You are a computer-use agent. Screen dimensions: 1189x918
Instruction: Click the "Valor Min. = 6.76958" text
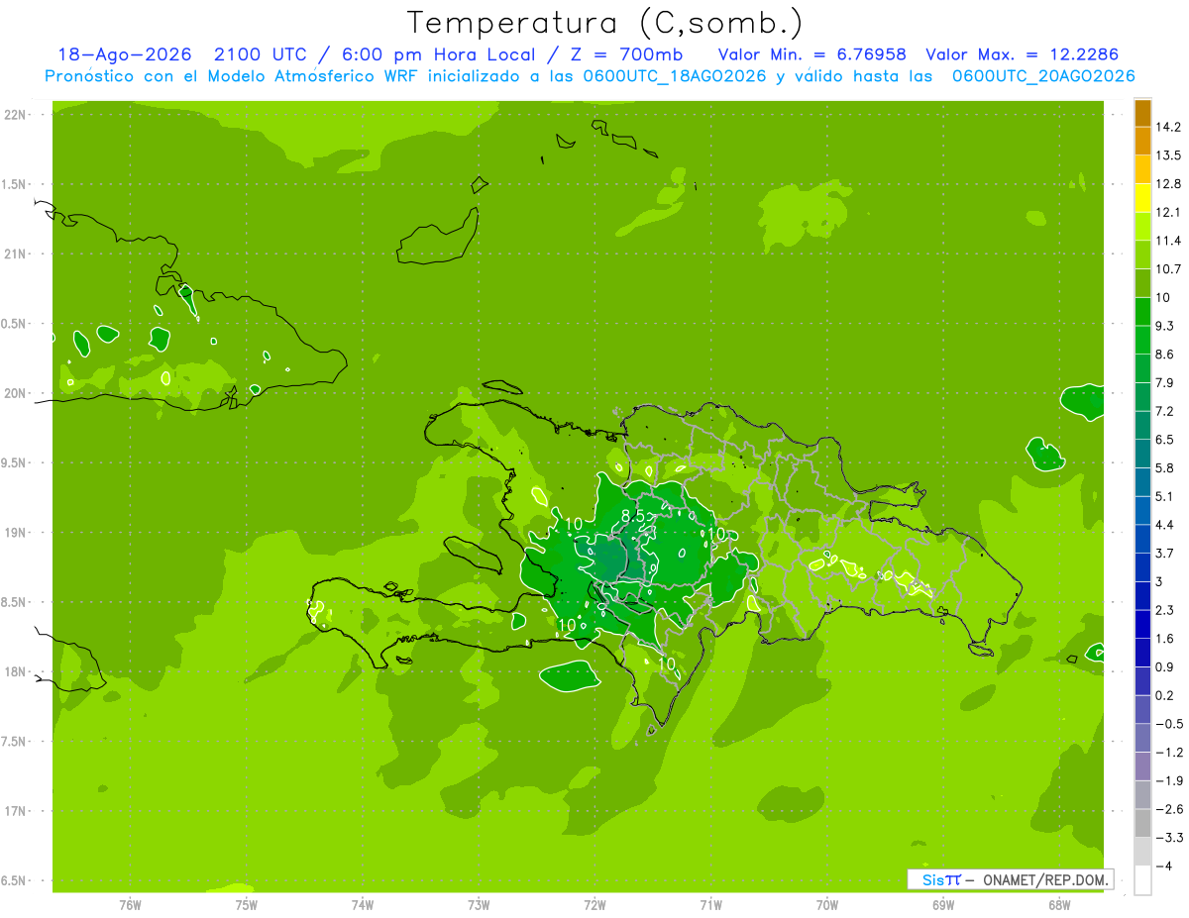pyautogui.click(x=811, y=54)
